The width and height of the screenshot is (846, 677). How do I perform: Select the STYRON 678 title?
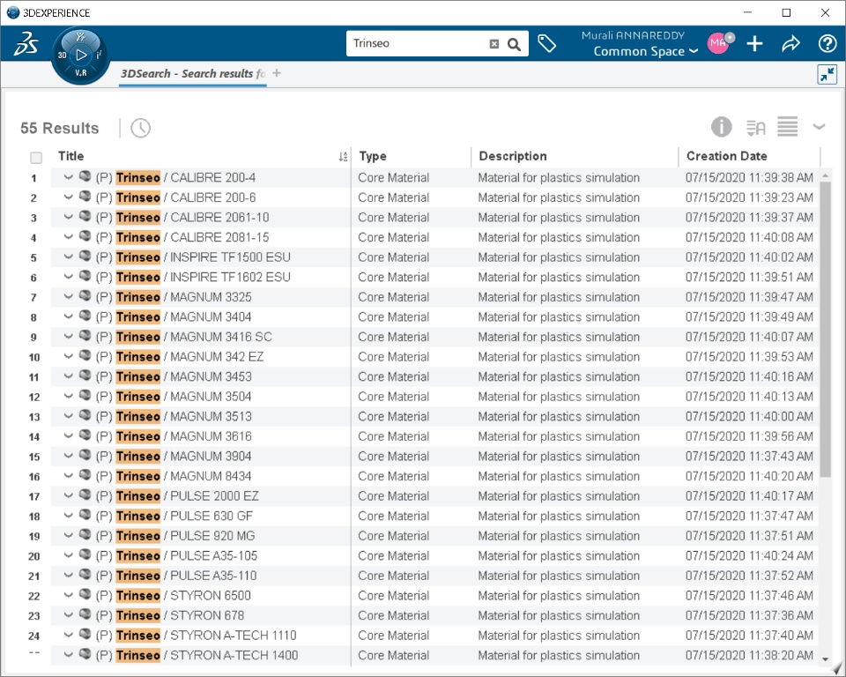(x=170, y=616)
